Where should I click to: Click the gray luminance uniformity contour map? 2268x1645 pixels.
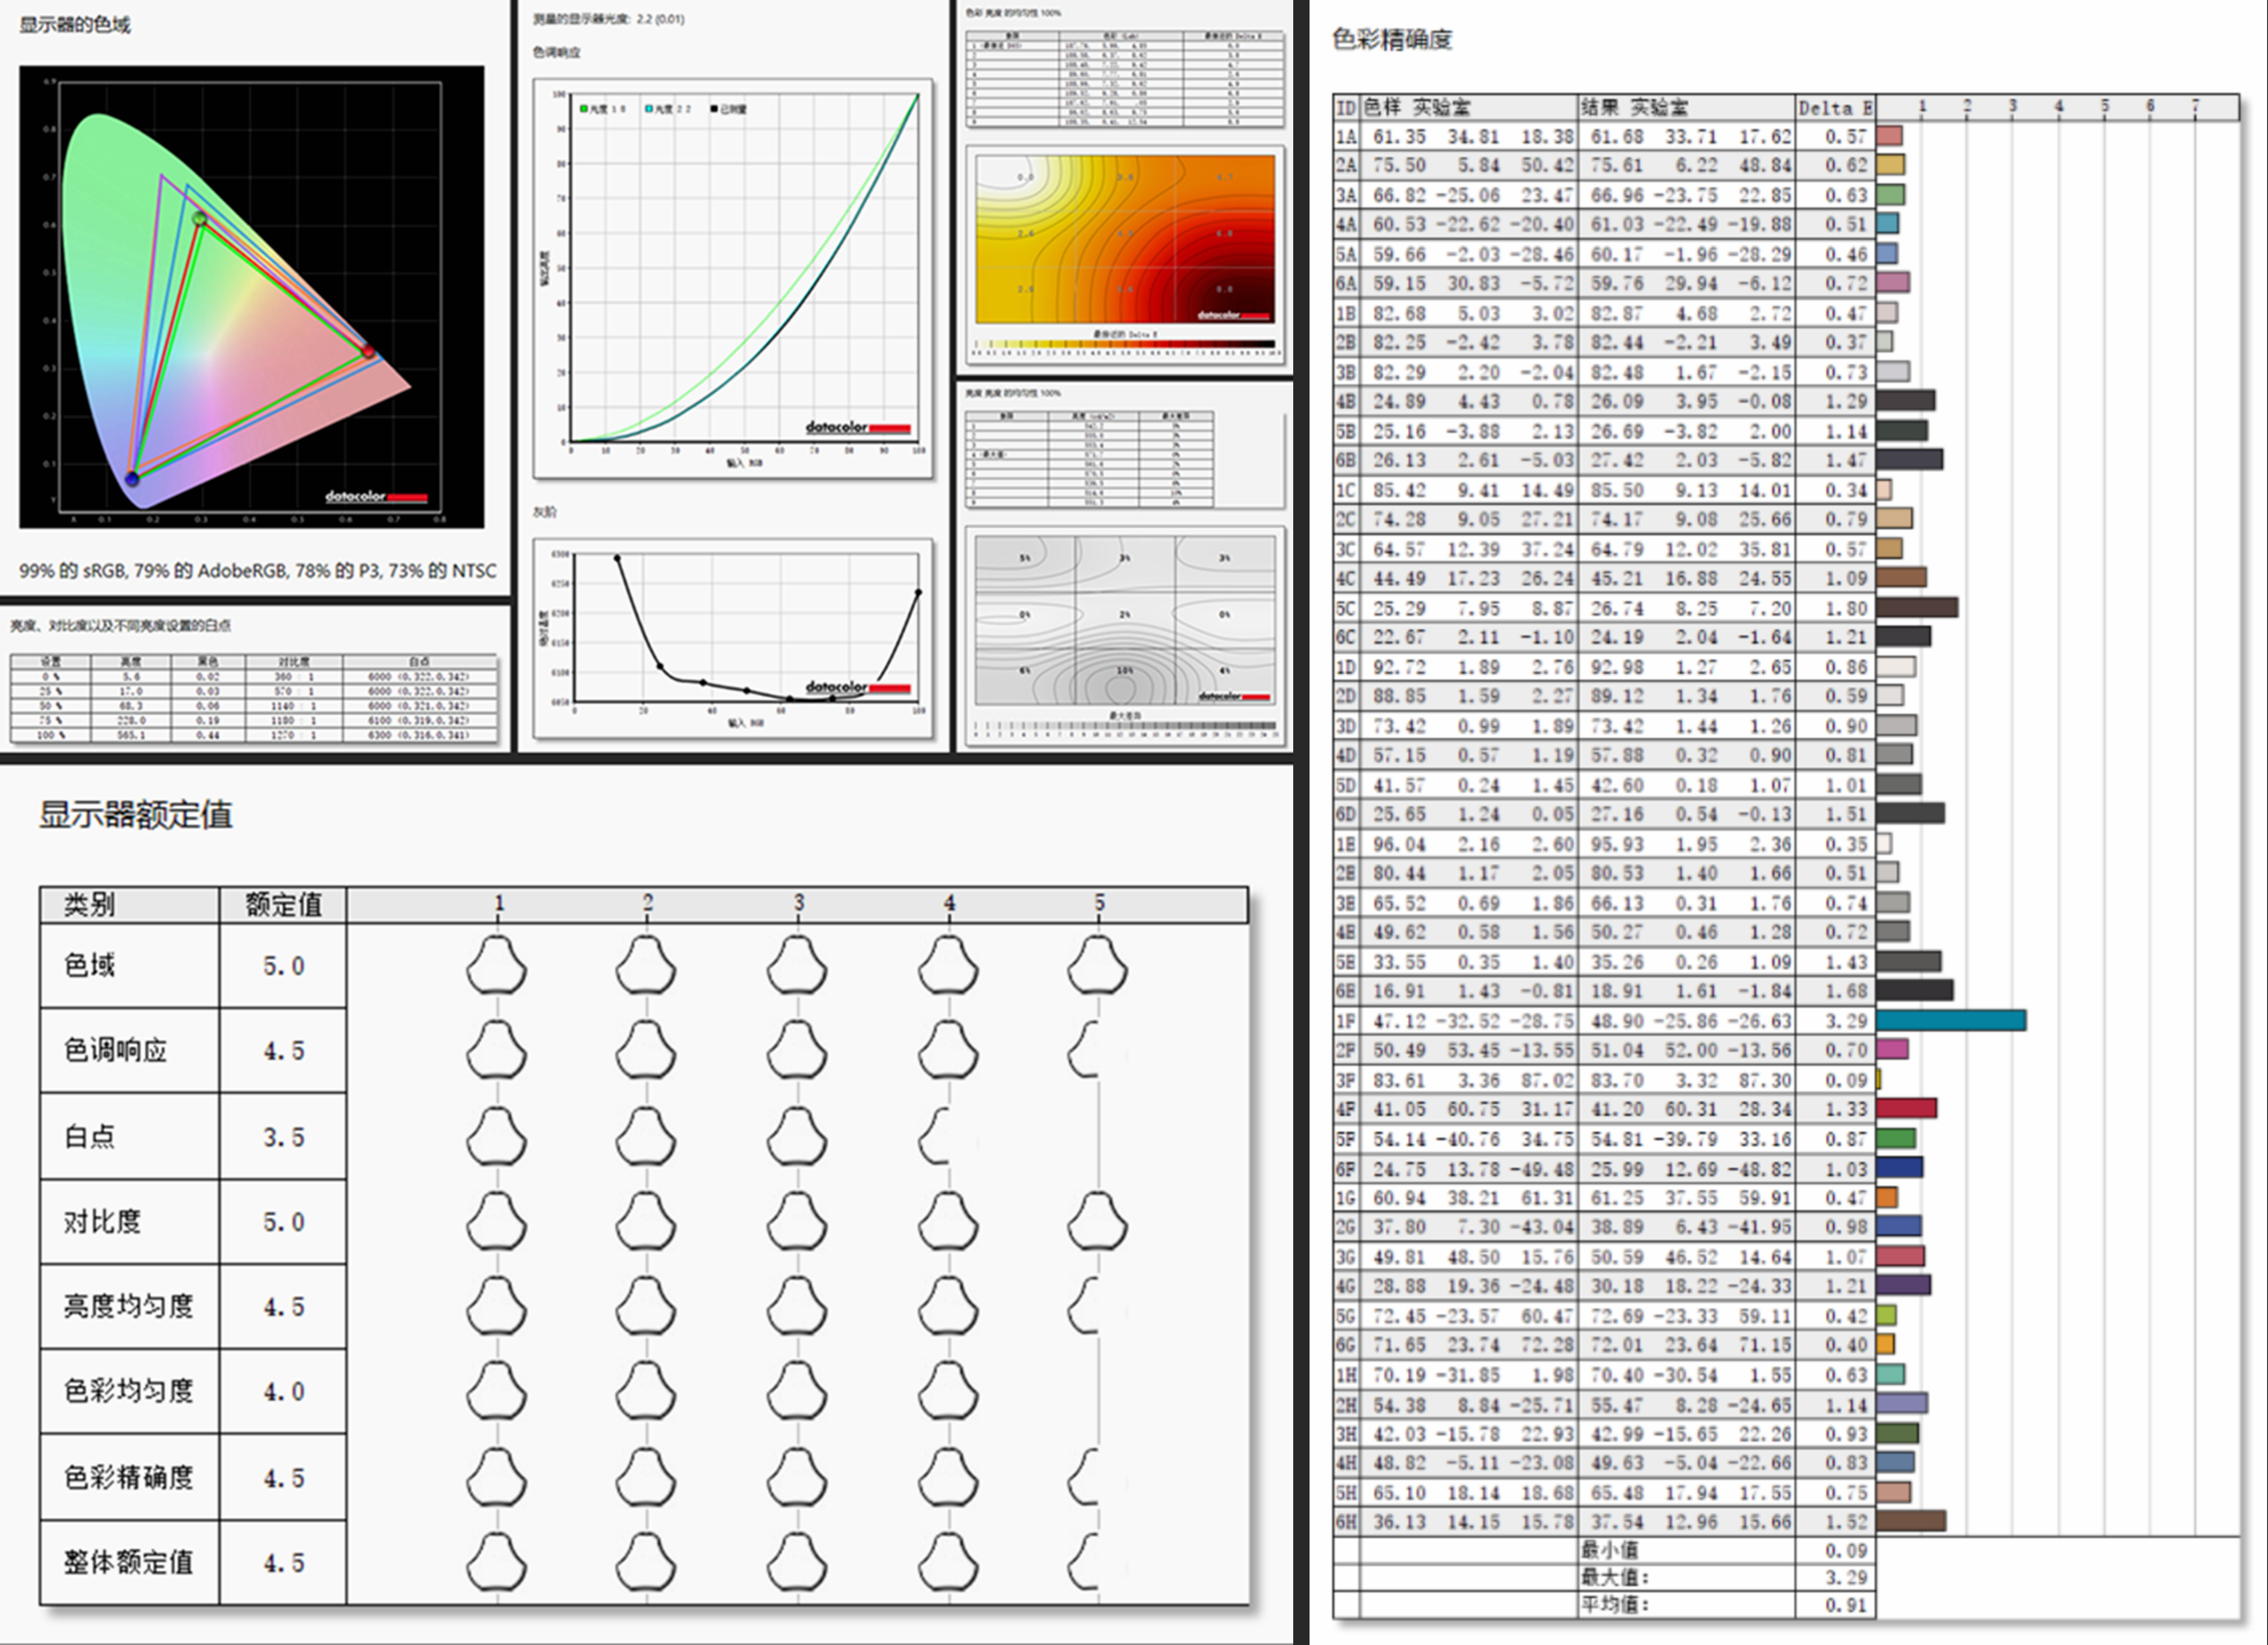click(x=1125, y=620)
